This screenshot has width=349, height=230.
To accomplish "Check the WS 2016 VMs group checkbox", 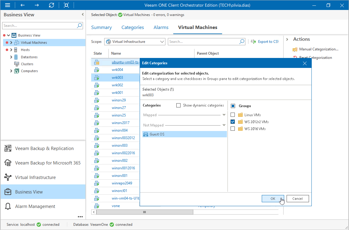I will click(233, 129).
